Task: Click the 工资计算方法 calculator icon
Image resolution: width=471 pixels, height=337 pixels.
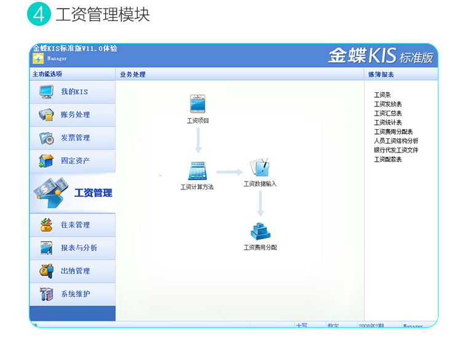Action: click(197, 170)
